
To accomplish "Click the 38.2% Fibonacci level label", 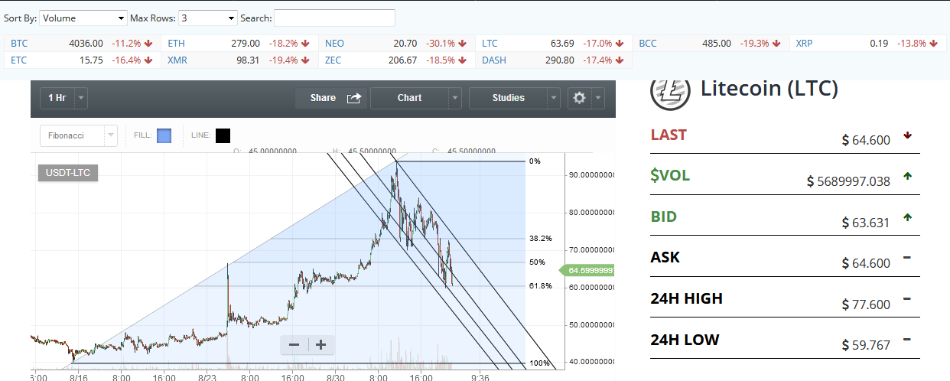I will 541,238.
